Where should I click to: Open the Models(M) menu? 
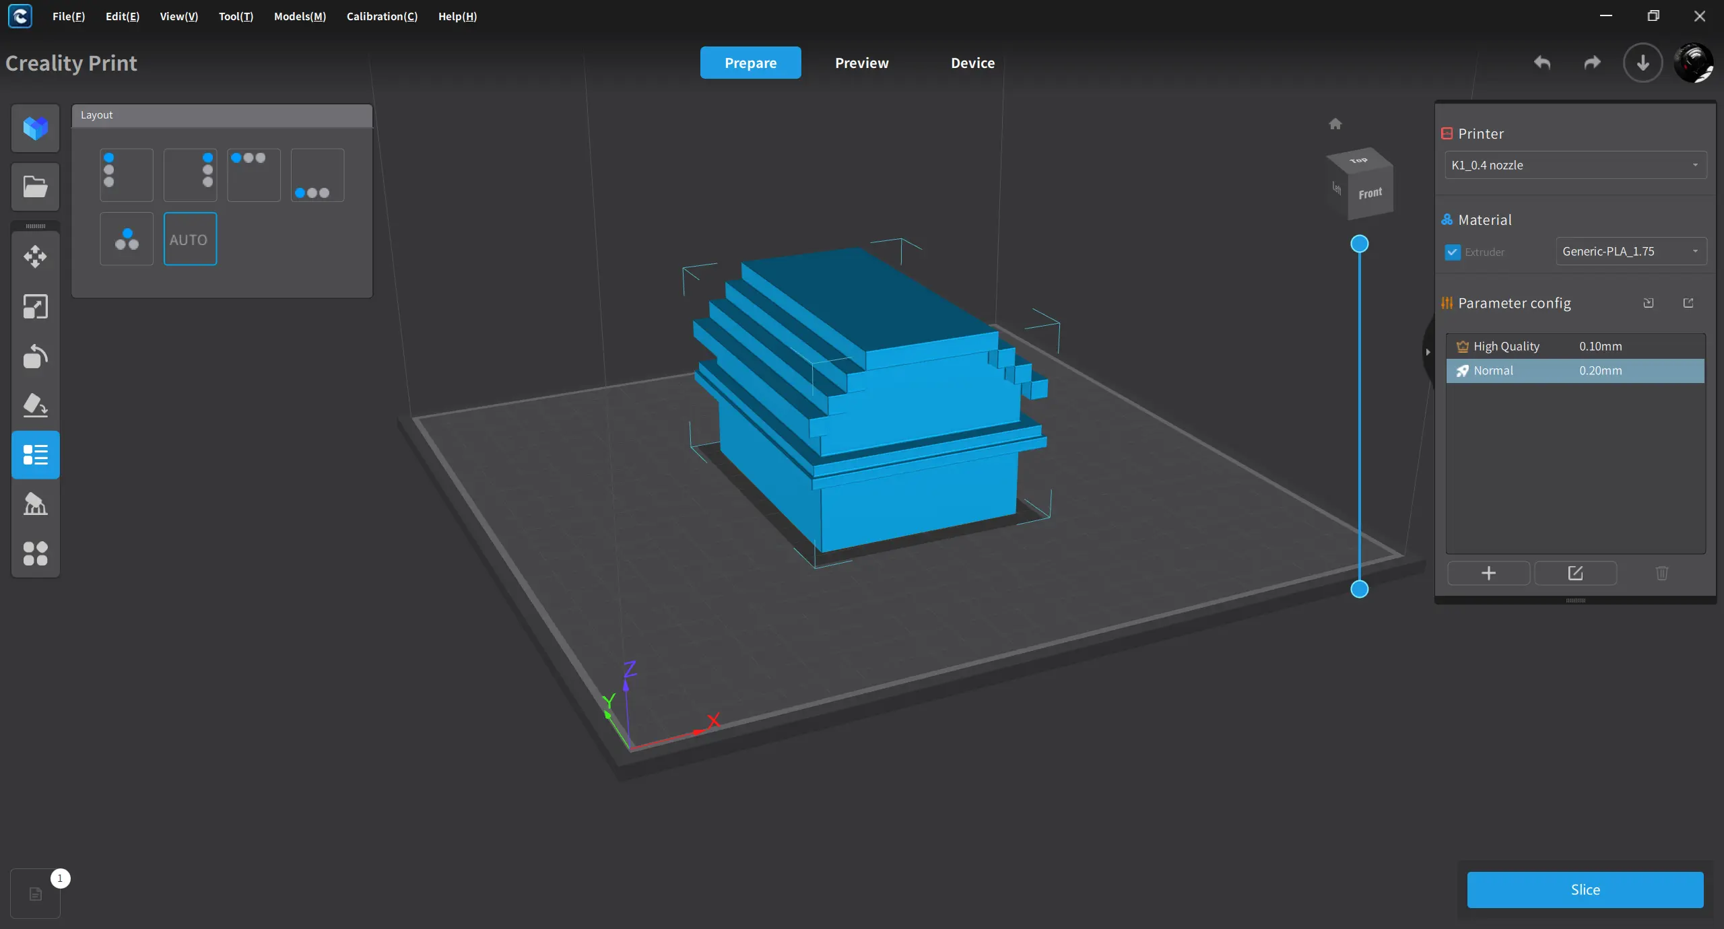(300, 16)
